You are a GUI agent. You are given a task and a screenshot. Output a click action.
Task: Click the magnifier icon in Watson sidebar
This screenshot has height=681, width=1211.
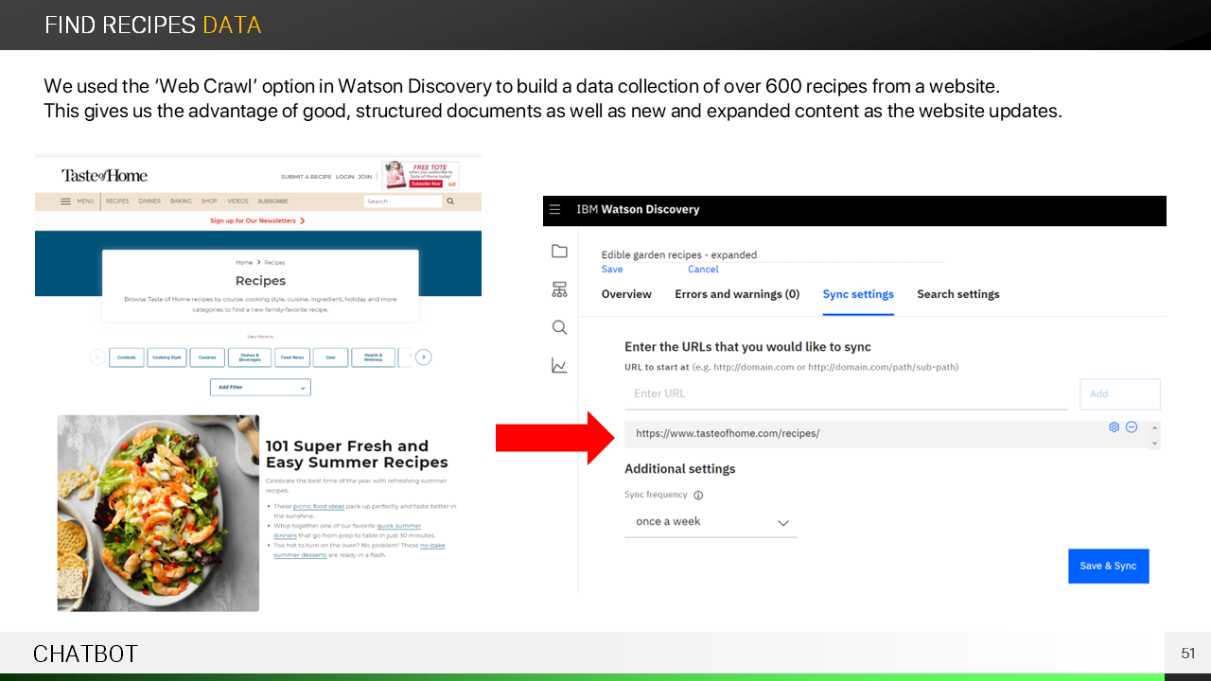(x=559, y=327)
